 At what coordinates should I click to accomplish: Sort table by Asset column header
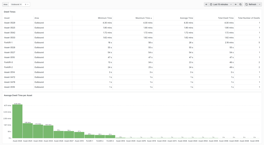coord(7,18)
